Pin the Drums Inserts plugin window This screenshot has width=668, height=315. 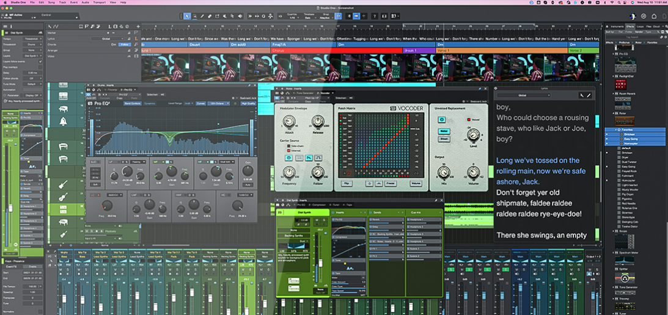point(249,85)
